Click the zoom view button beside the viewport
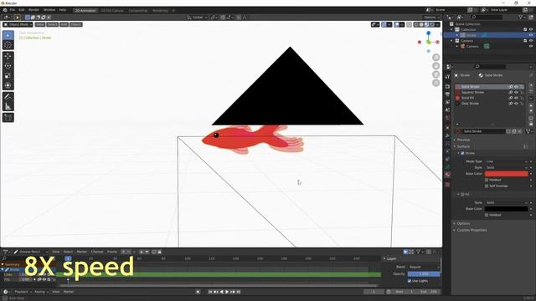536x301 pixels. [435, 58]
